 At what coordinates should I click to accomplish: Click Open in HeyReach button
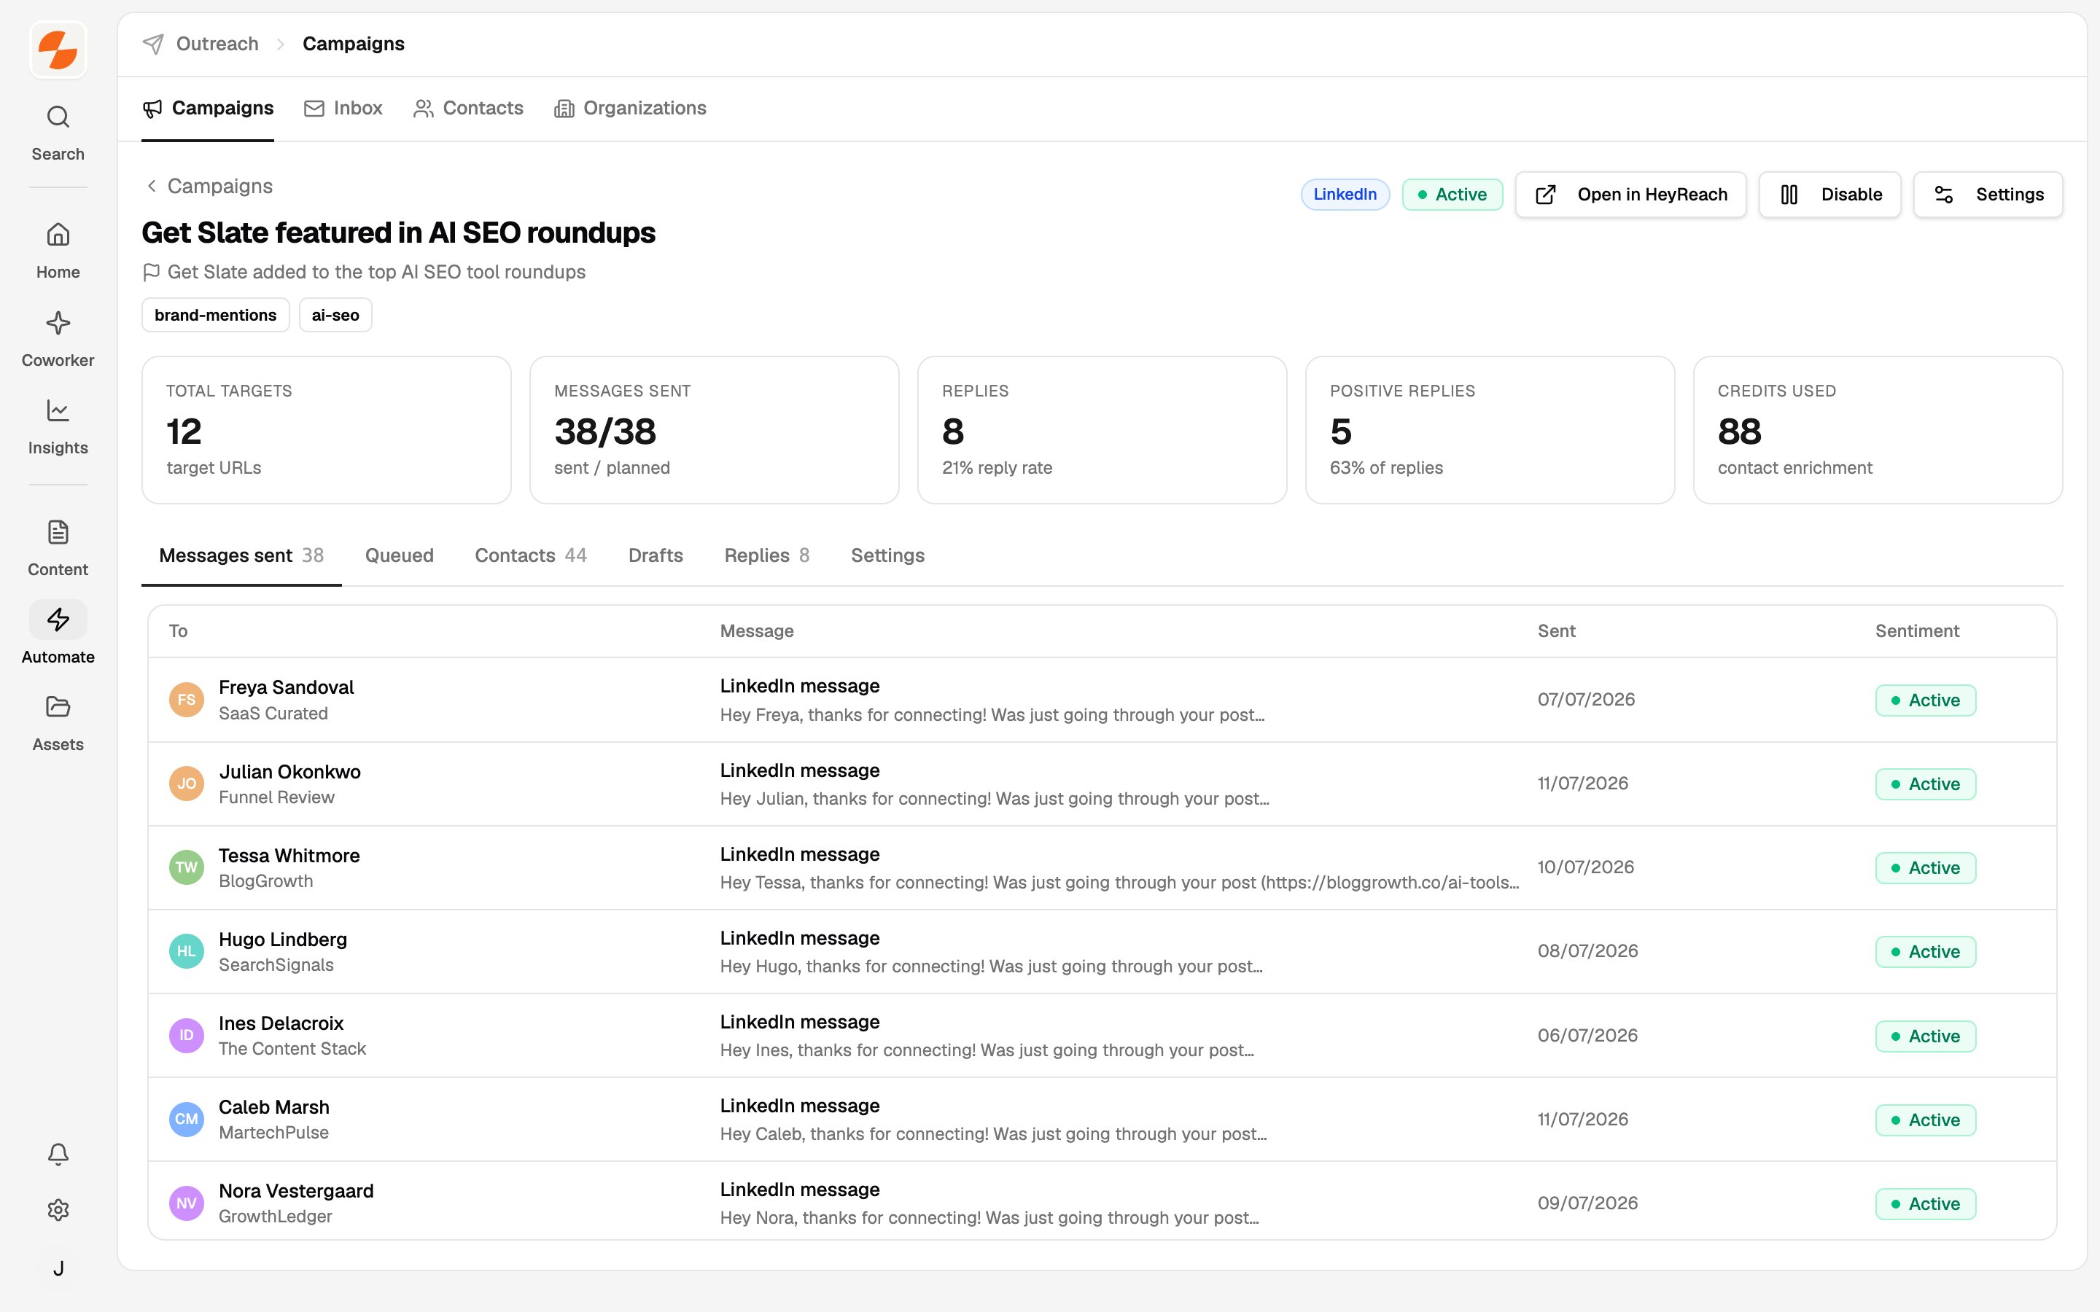pyautogui.click(x=1630, y=195)
